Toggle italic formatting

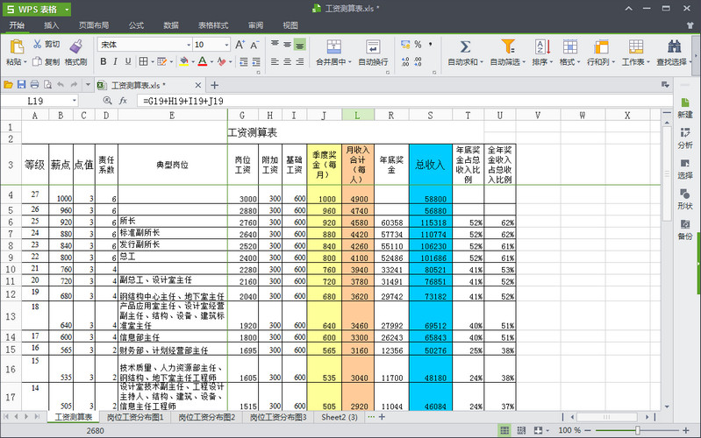[116, 61]
